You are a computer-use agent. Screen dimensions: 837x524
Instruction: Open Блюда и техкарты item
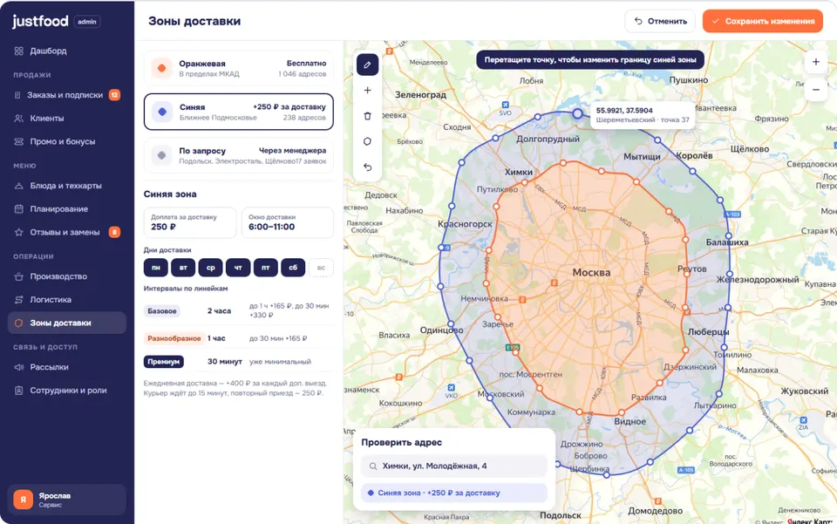pyautogui.click(x=67, y=186)
